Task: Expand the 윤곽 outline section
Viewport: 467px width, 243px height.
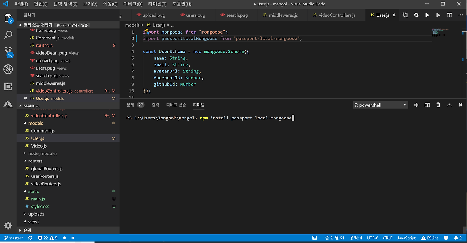Action: tap(27, 230)
